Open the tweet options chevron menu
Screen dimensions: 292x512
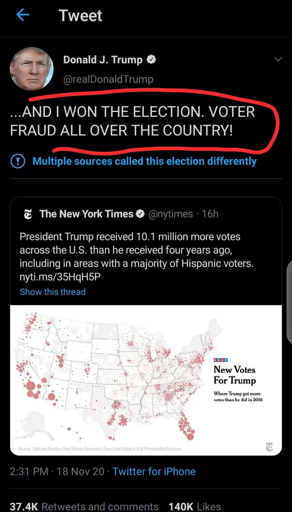278,60
